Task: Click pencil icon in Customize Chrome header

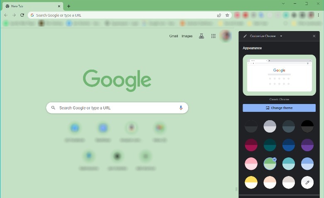Action: (245, 36)
